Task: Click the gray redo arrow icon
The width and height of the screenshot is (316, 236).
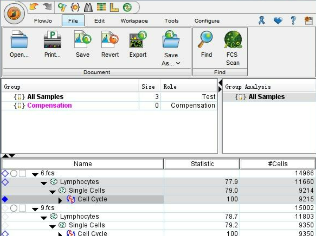Action: (47, 7)
